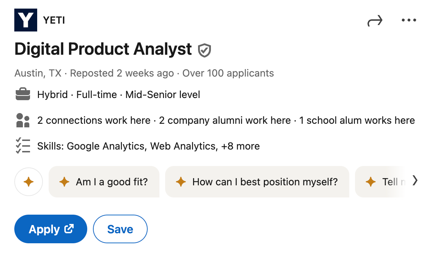Click the share arrow icon

375,20
